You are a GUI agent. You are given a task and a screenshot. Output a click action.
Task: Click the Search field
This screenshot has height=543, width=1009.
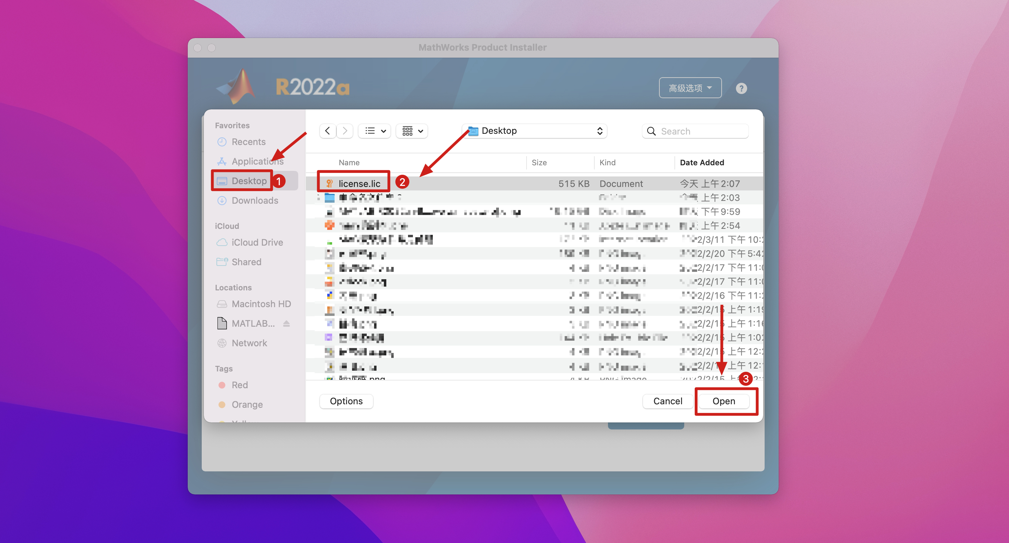click(x=701, y=131)
